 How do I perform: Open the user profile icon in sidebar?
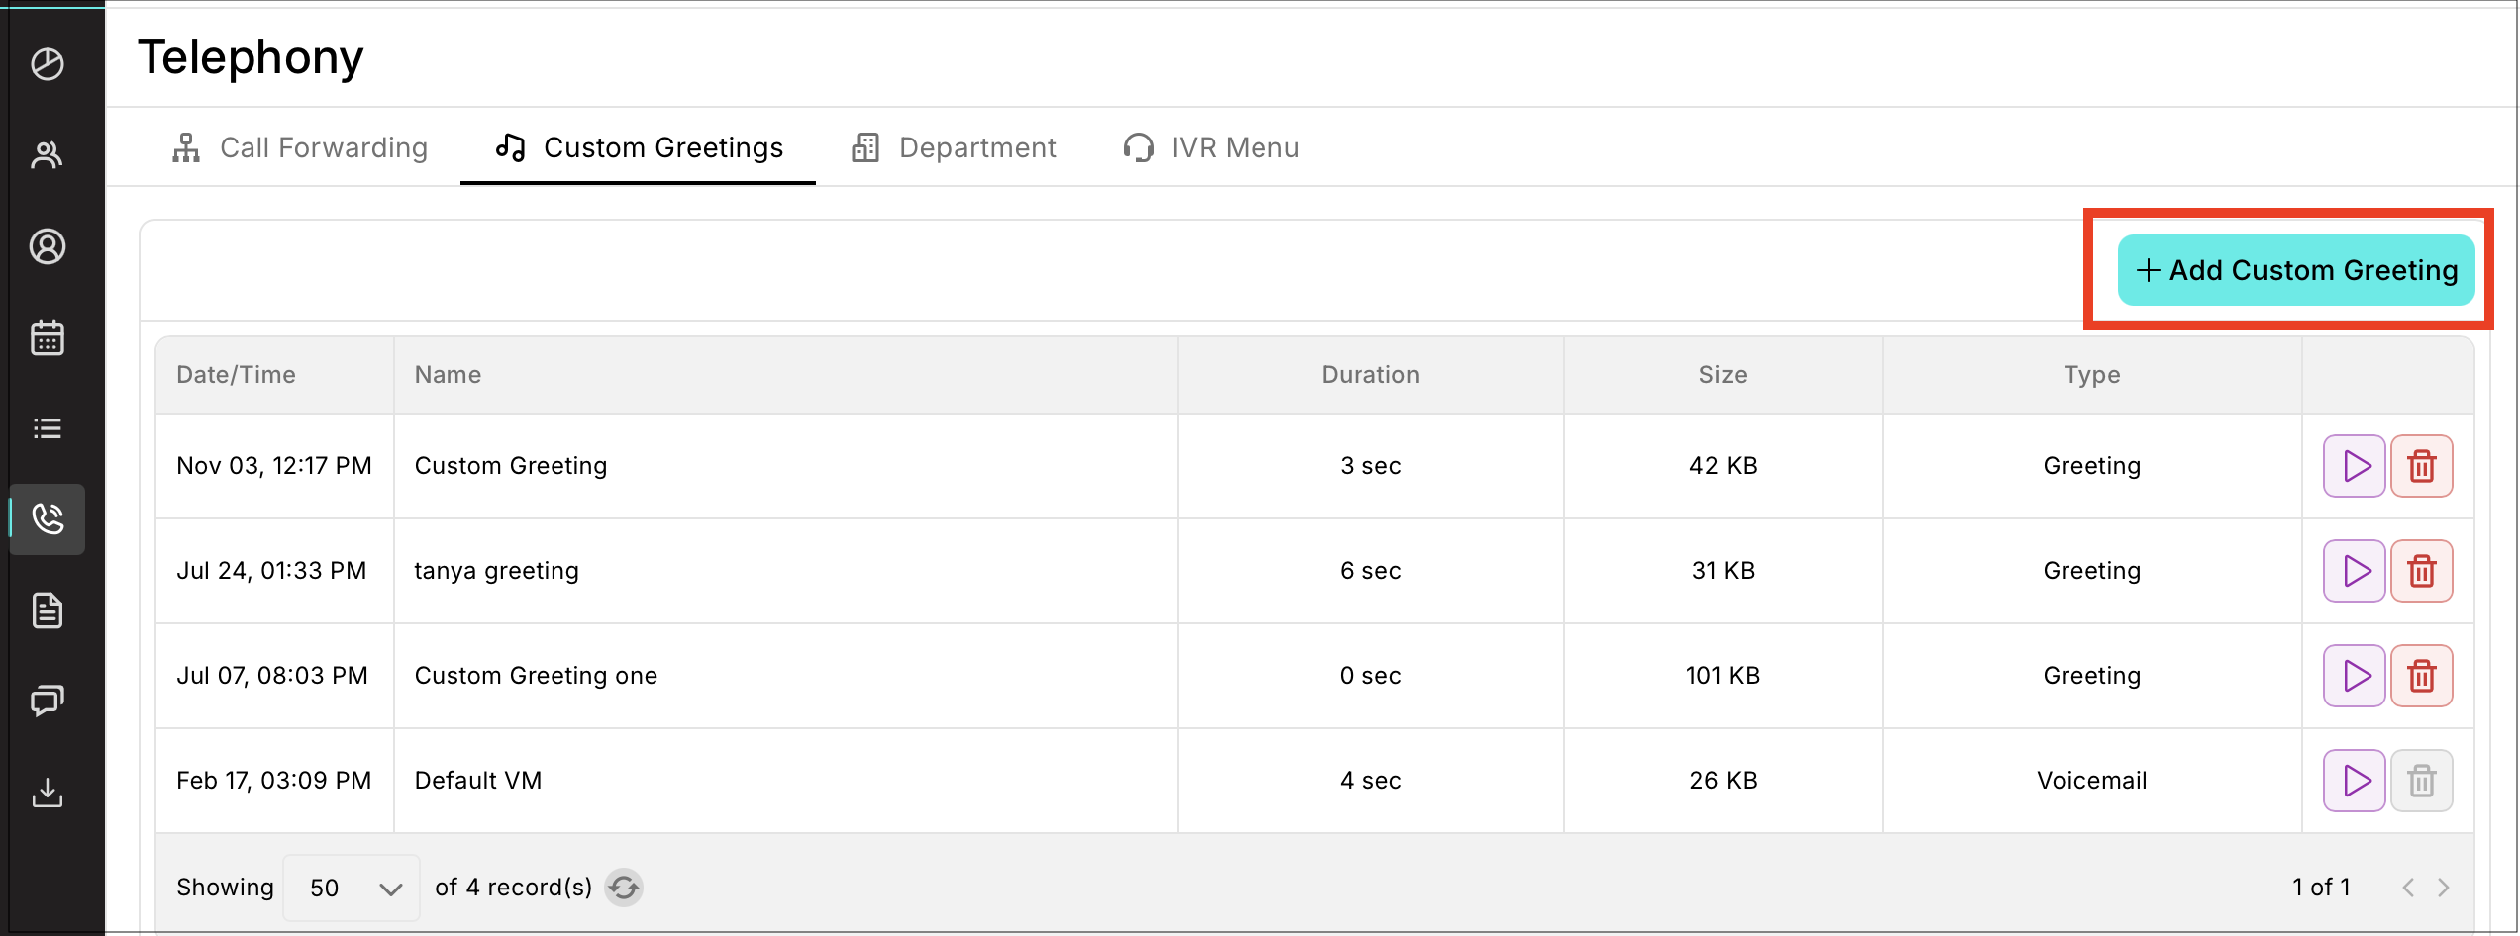[48, 246]
